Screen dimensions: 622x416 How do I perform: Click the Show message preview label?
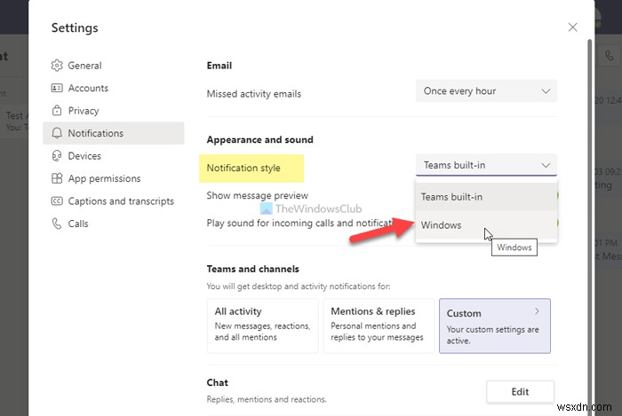pos(258,195)
